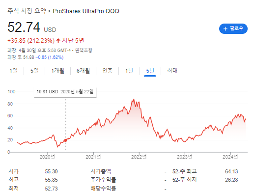
Task: Select the 5년 range tab
Action: pos(150,71)
